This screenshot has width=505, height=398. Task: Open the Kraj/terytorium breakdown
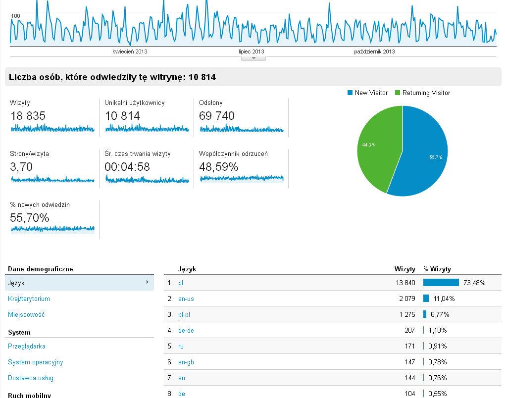click(29, 299)
